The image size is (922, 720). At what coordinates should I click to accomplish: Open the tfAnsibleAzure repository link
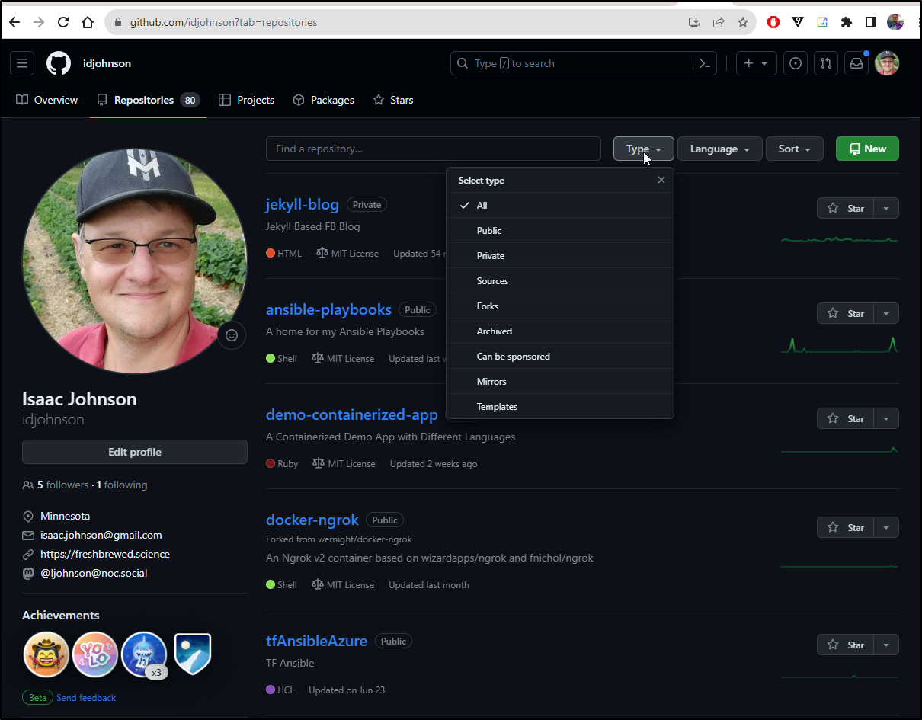coord(317,641)
